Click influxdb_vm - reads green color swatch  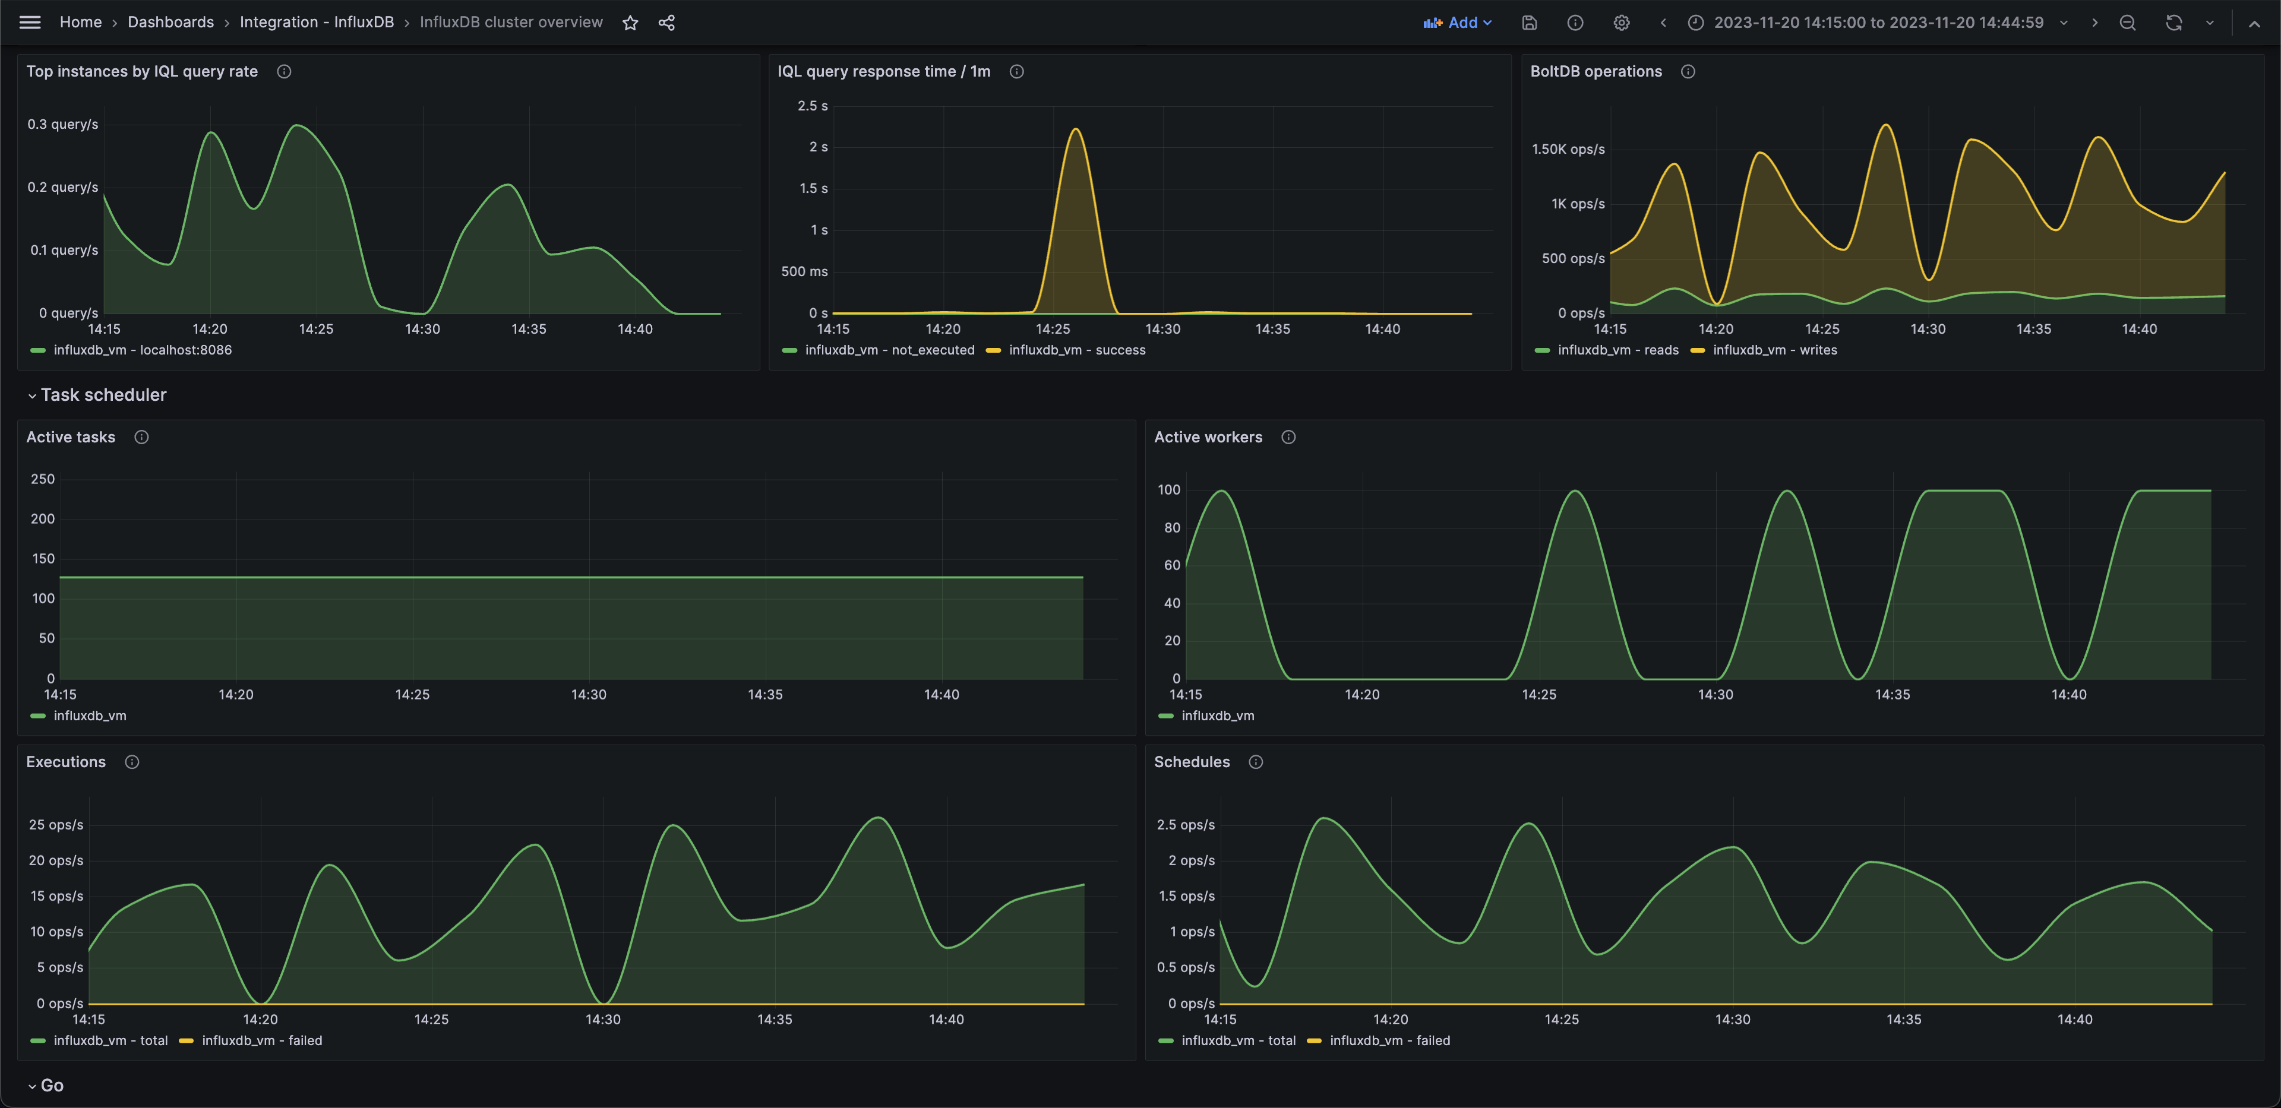click(x=1541, y=350)
